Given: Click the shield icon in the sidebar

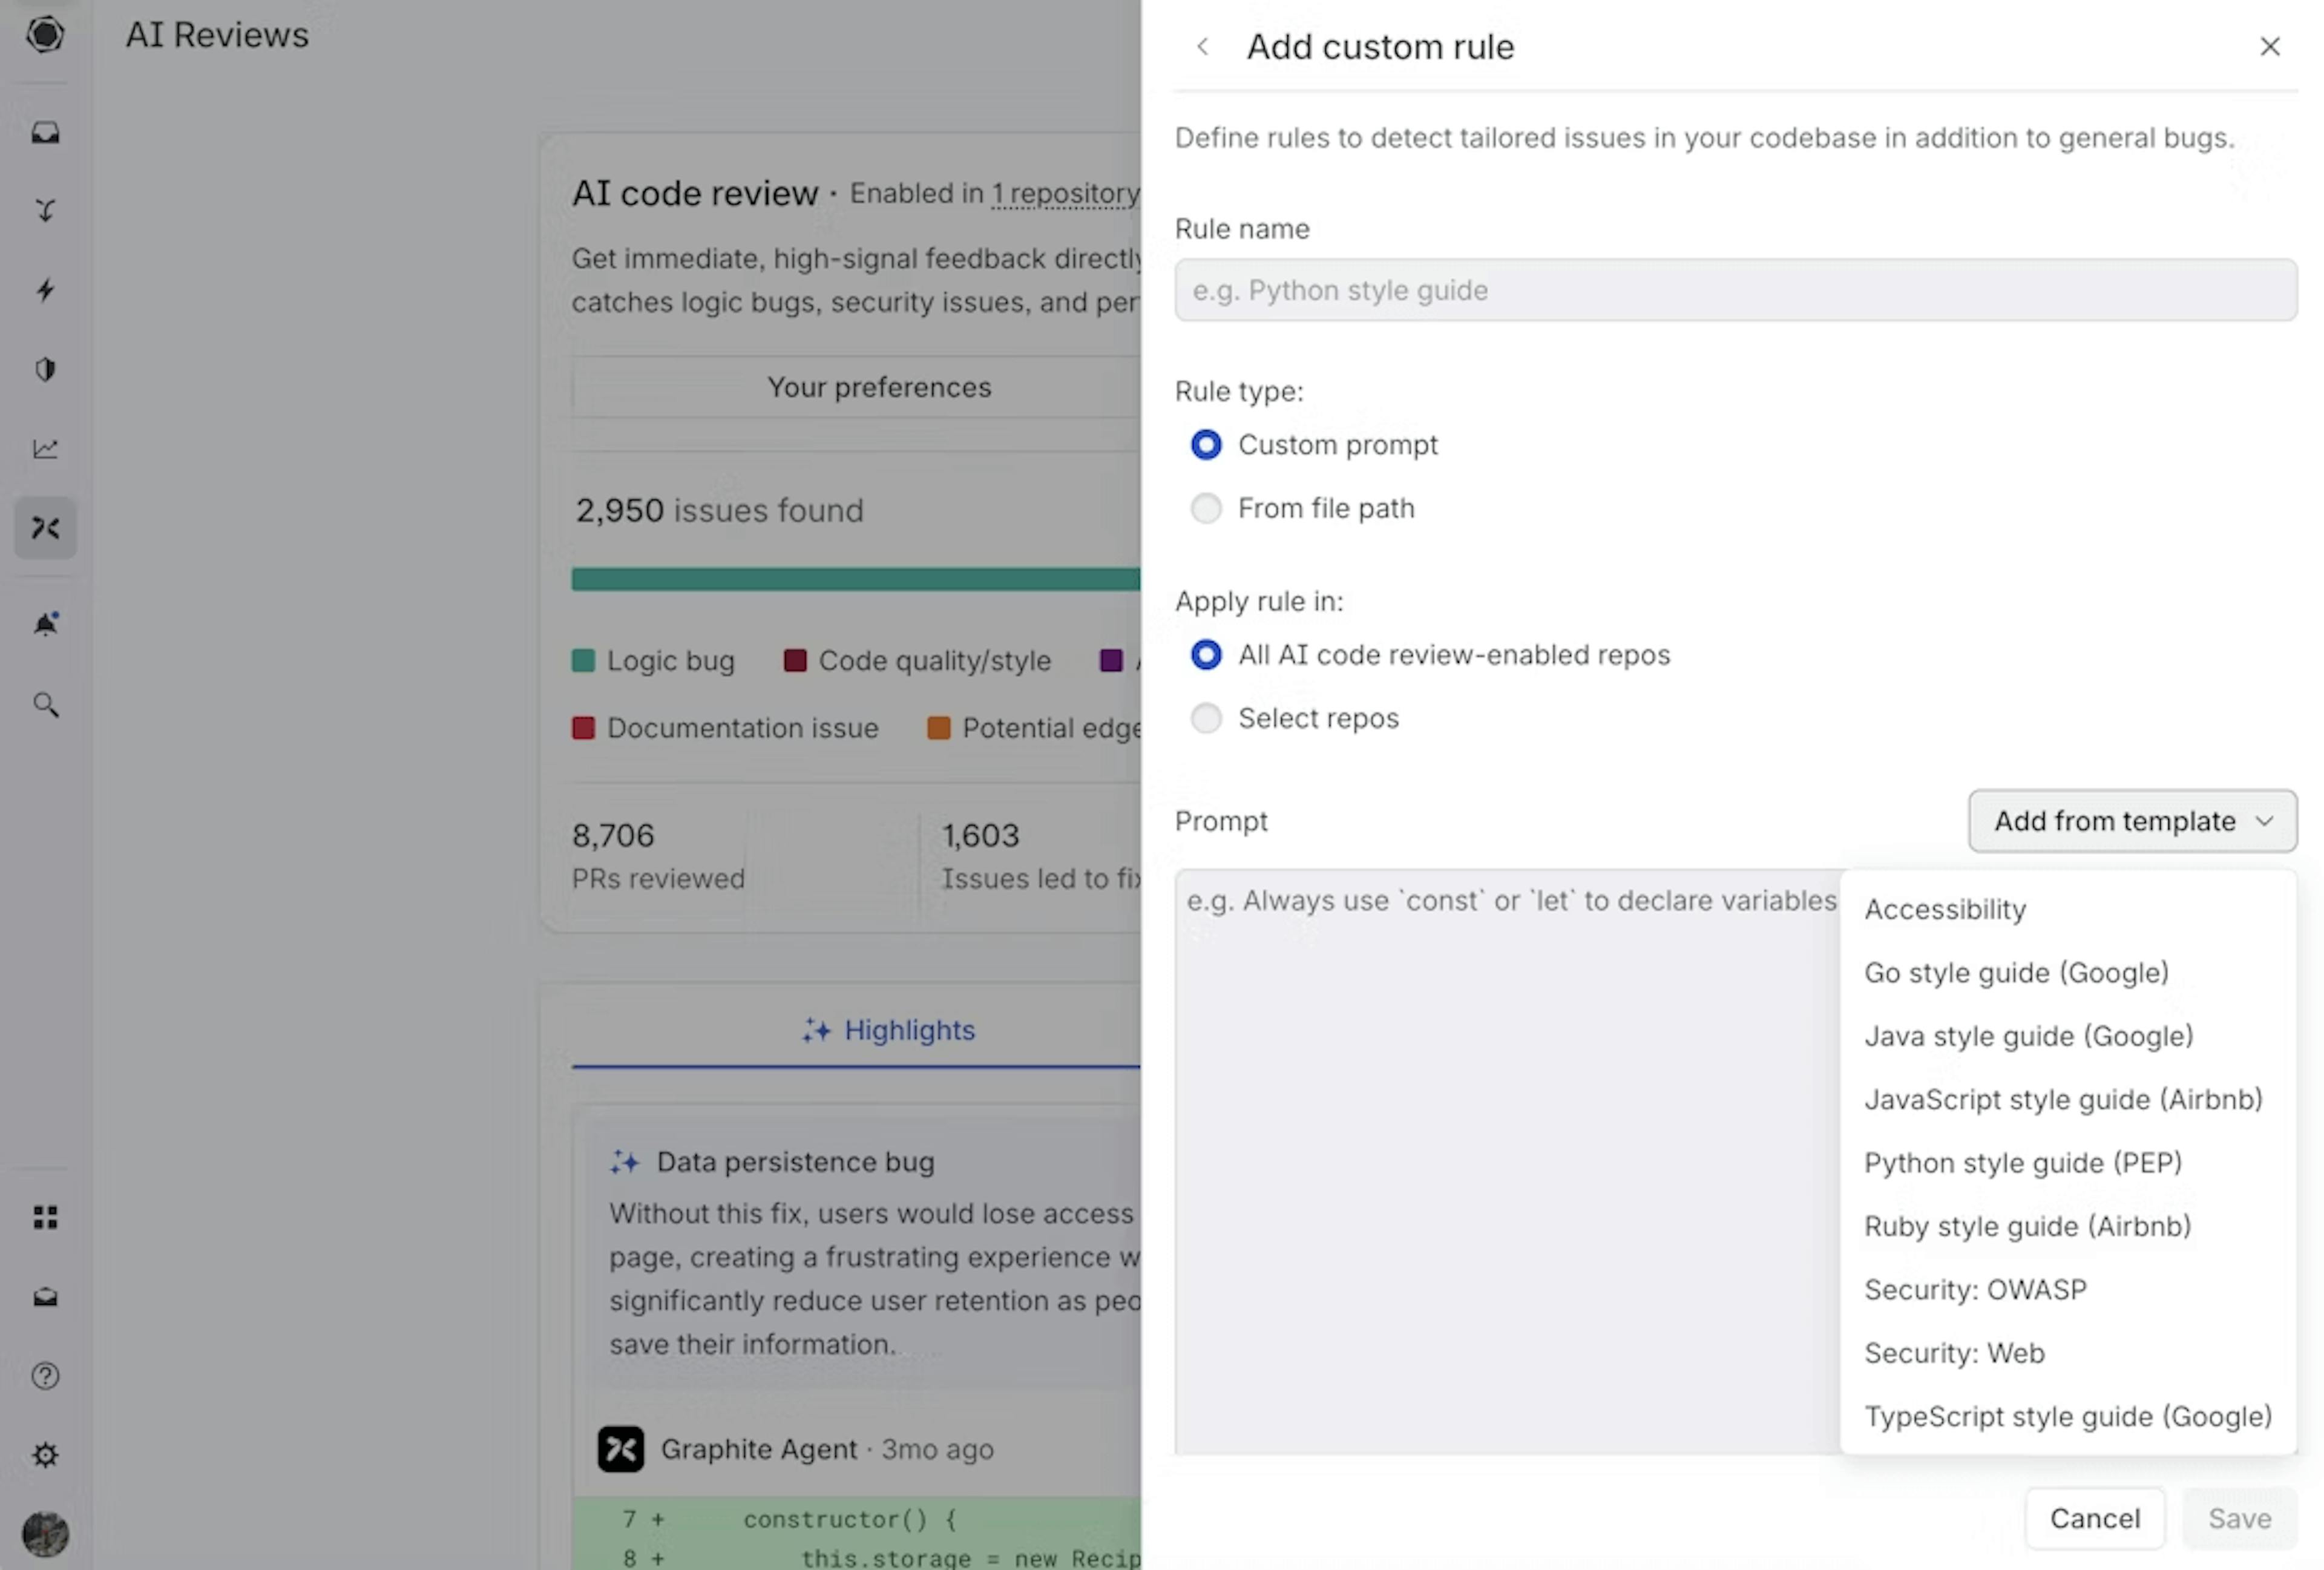Looking at the screenshot, I should point(45,369).
